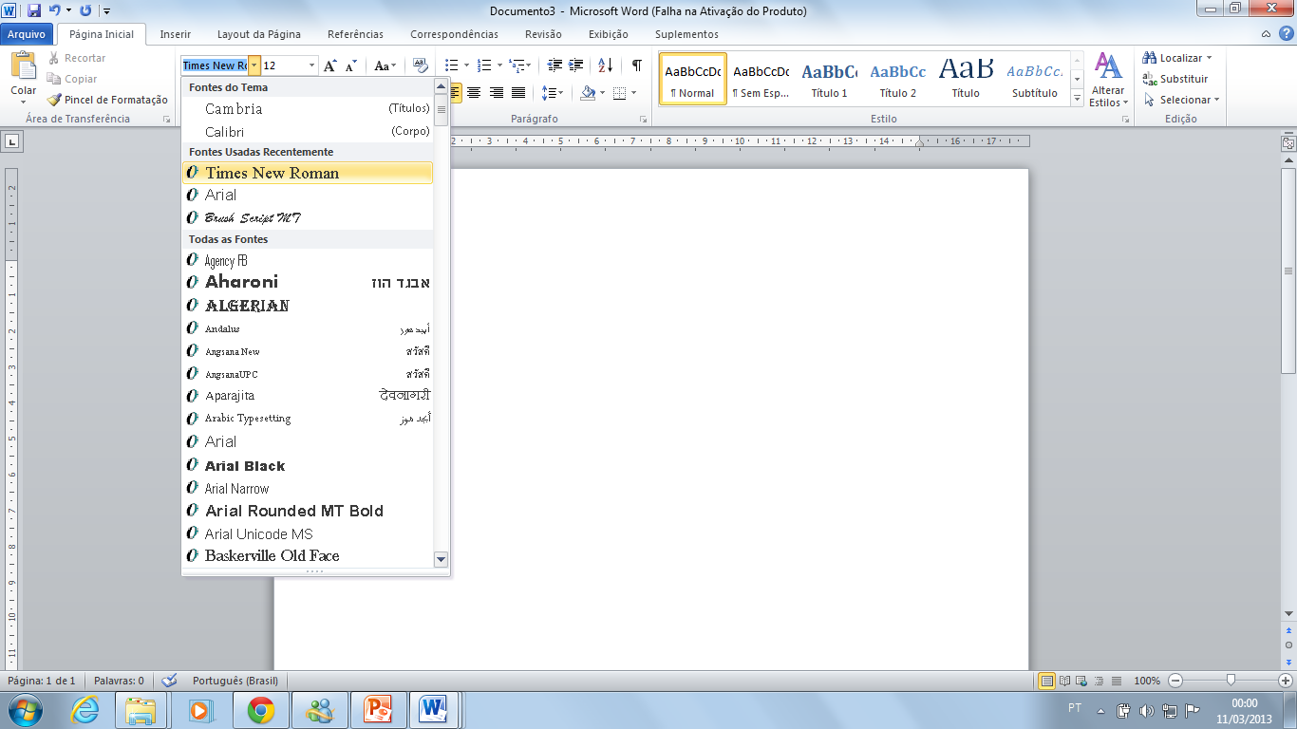
Task: Click the volume speaker icon in system tray
Action: pos(1146,710)
